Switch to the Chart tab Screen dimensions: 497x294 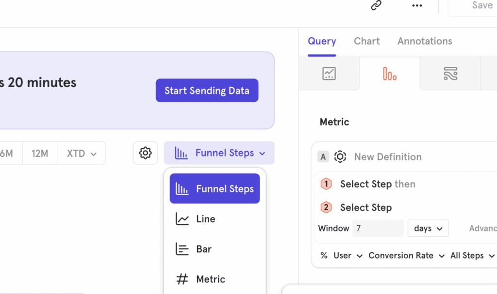[x=366, y=41]
